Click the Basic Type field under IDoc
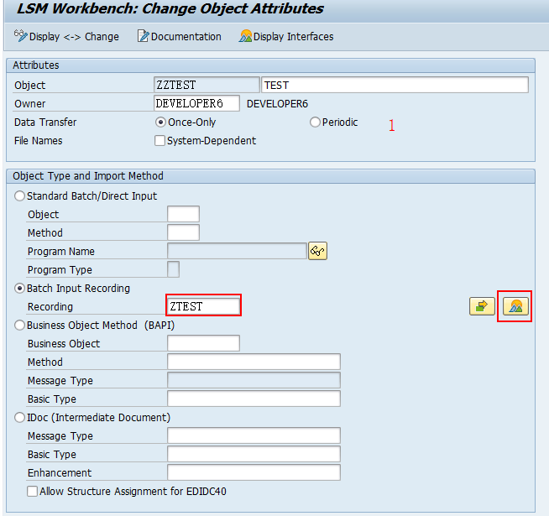Viewport: 549px width, 516px height. tap(254, 455)
